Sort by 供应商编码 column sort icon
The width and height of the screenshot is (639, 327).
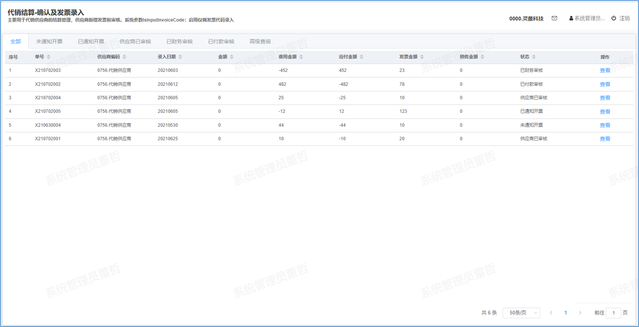click(x=124, y=57)
